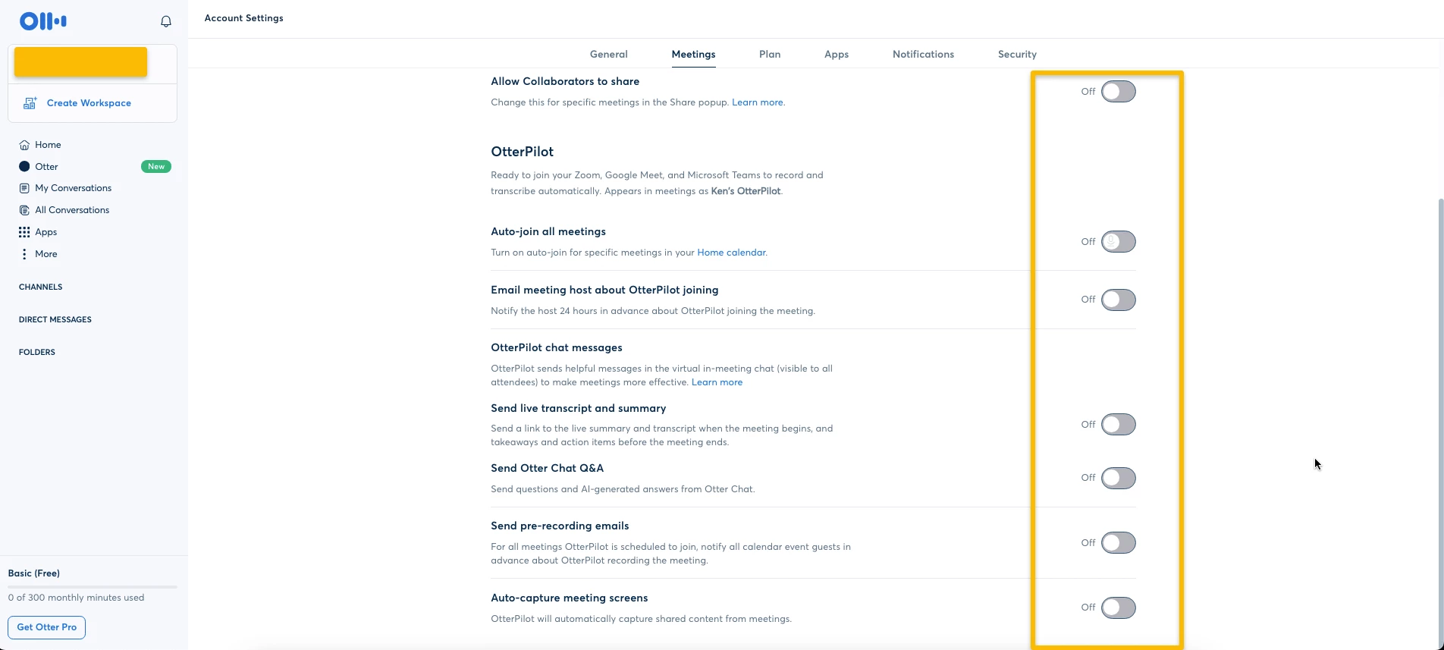
Task: Click the Create Workspace building icon
Action: (30, 103)
